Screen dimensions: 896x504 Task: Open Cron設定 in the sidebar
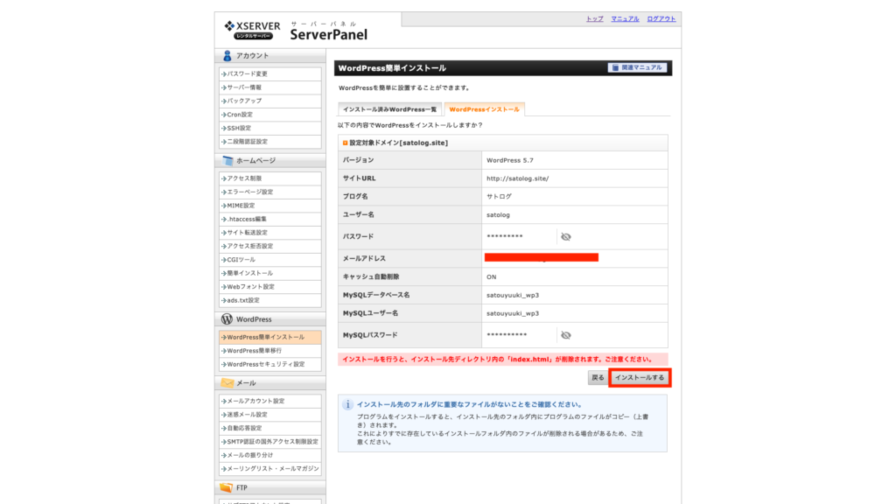click(x=269, y=115)
